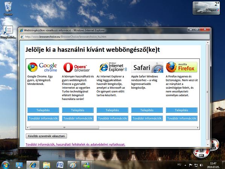Minimize the Internet Explorer window
The image size is (225, 169).
tap(191, 29)
